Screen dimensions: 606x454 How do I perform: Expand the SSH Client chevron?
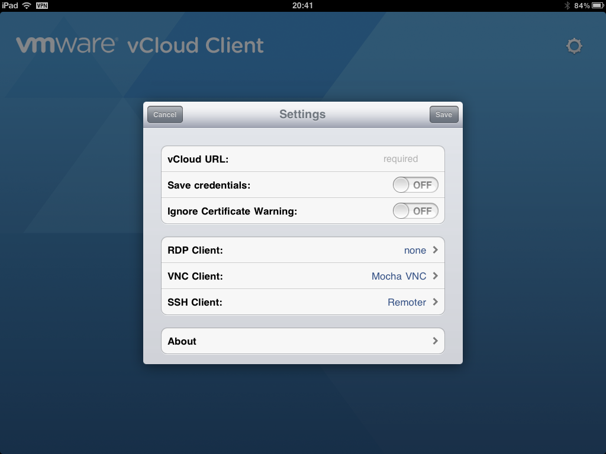click(435, 302)
